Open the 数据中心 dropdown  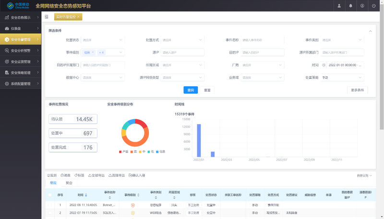click(103, 78)
